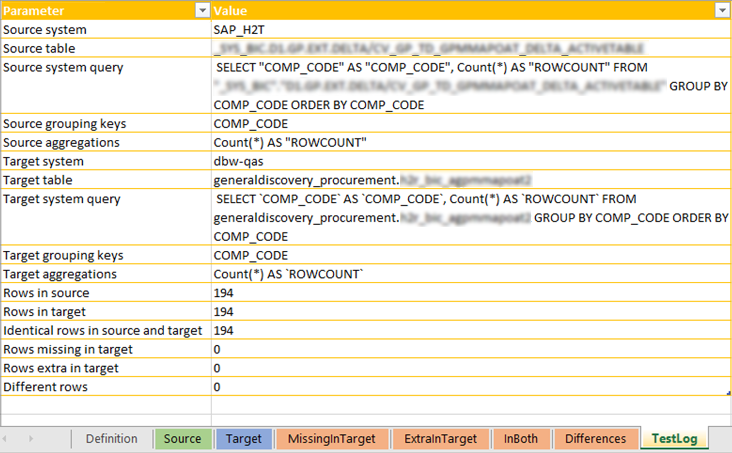
Task: Select the dbw-qas value cell
Action: [471, 161]
